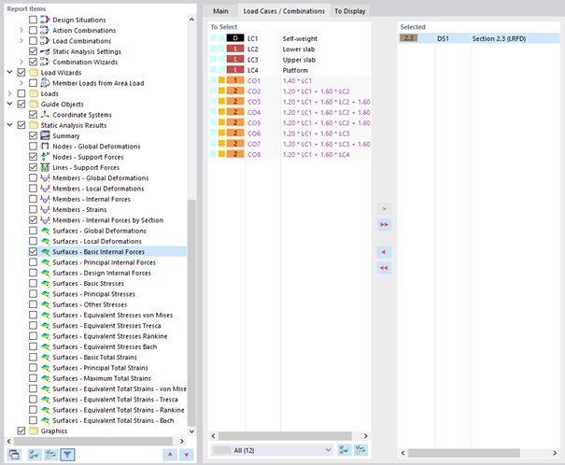Select Surfaces - Equivalent Stresses Tresca item
The image size is (565, 465).
click(106, 325)
